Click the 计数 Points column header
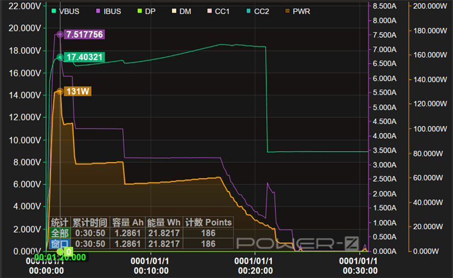Viewport: 453px width, 278px height. [208, 223]
